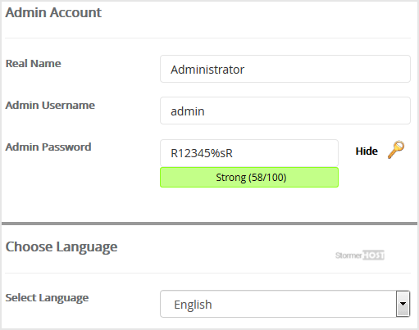419x330 pixels.
Task: Click the thin line under Admin Account heading
Action: (x=207, y=38)
